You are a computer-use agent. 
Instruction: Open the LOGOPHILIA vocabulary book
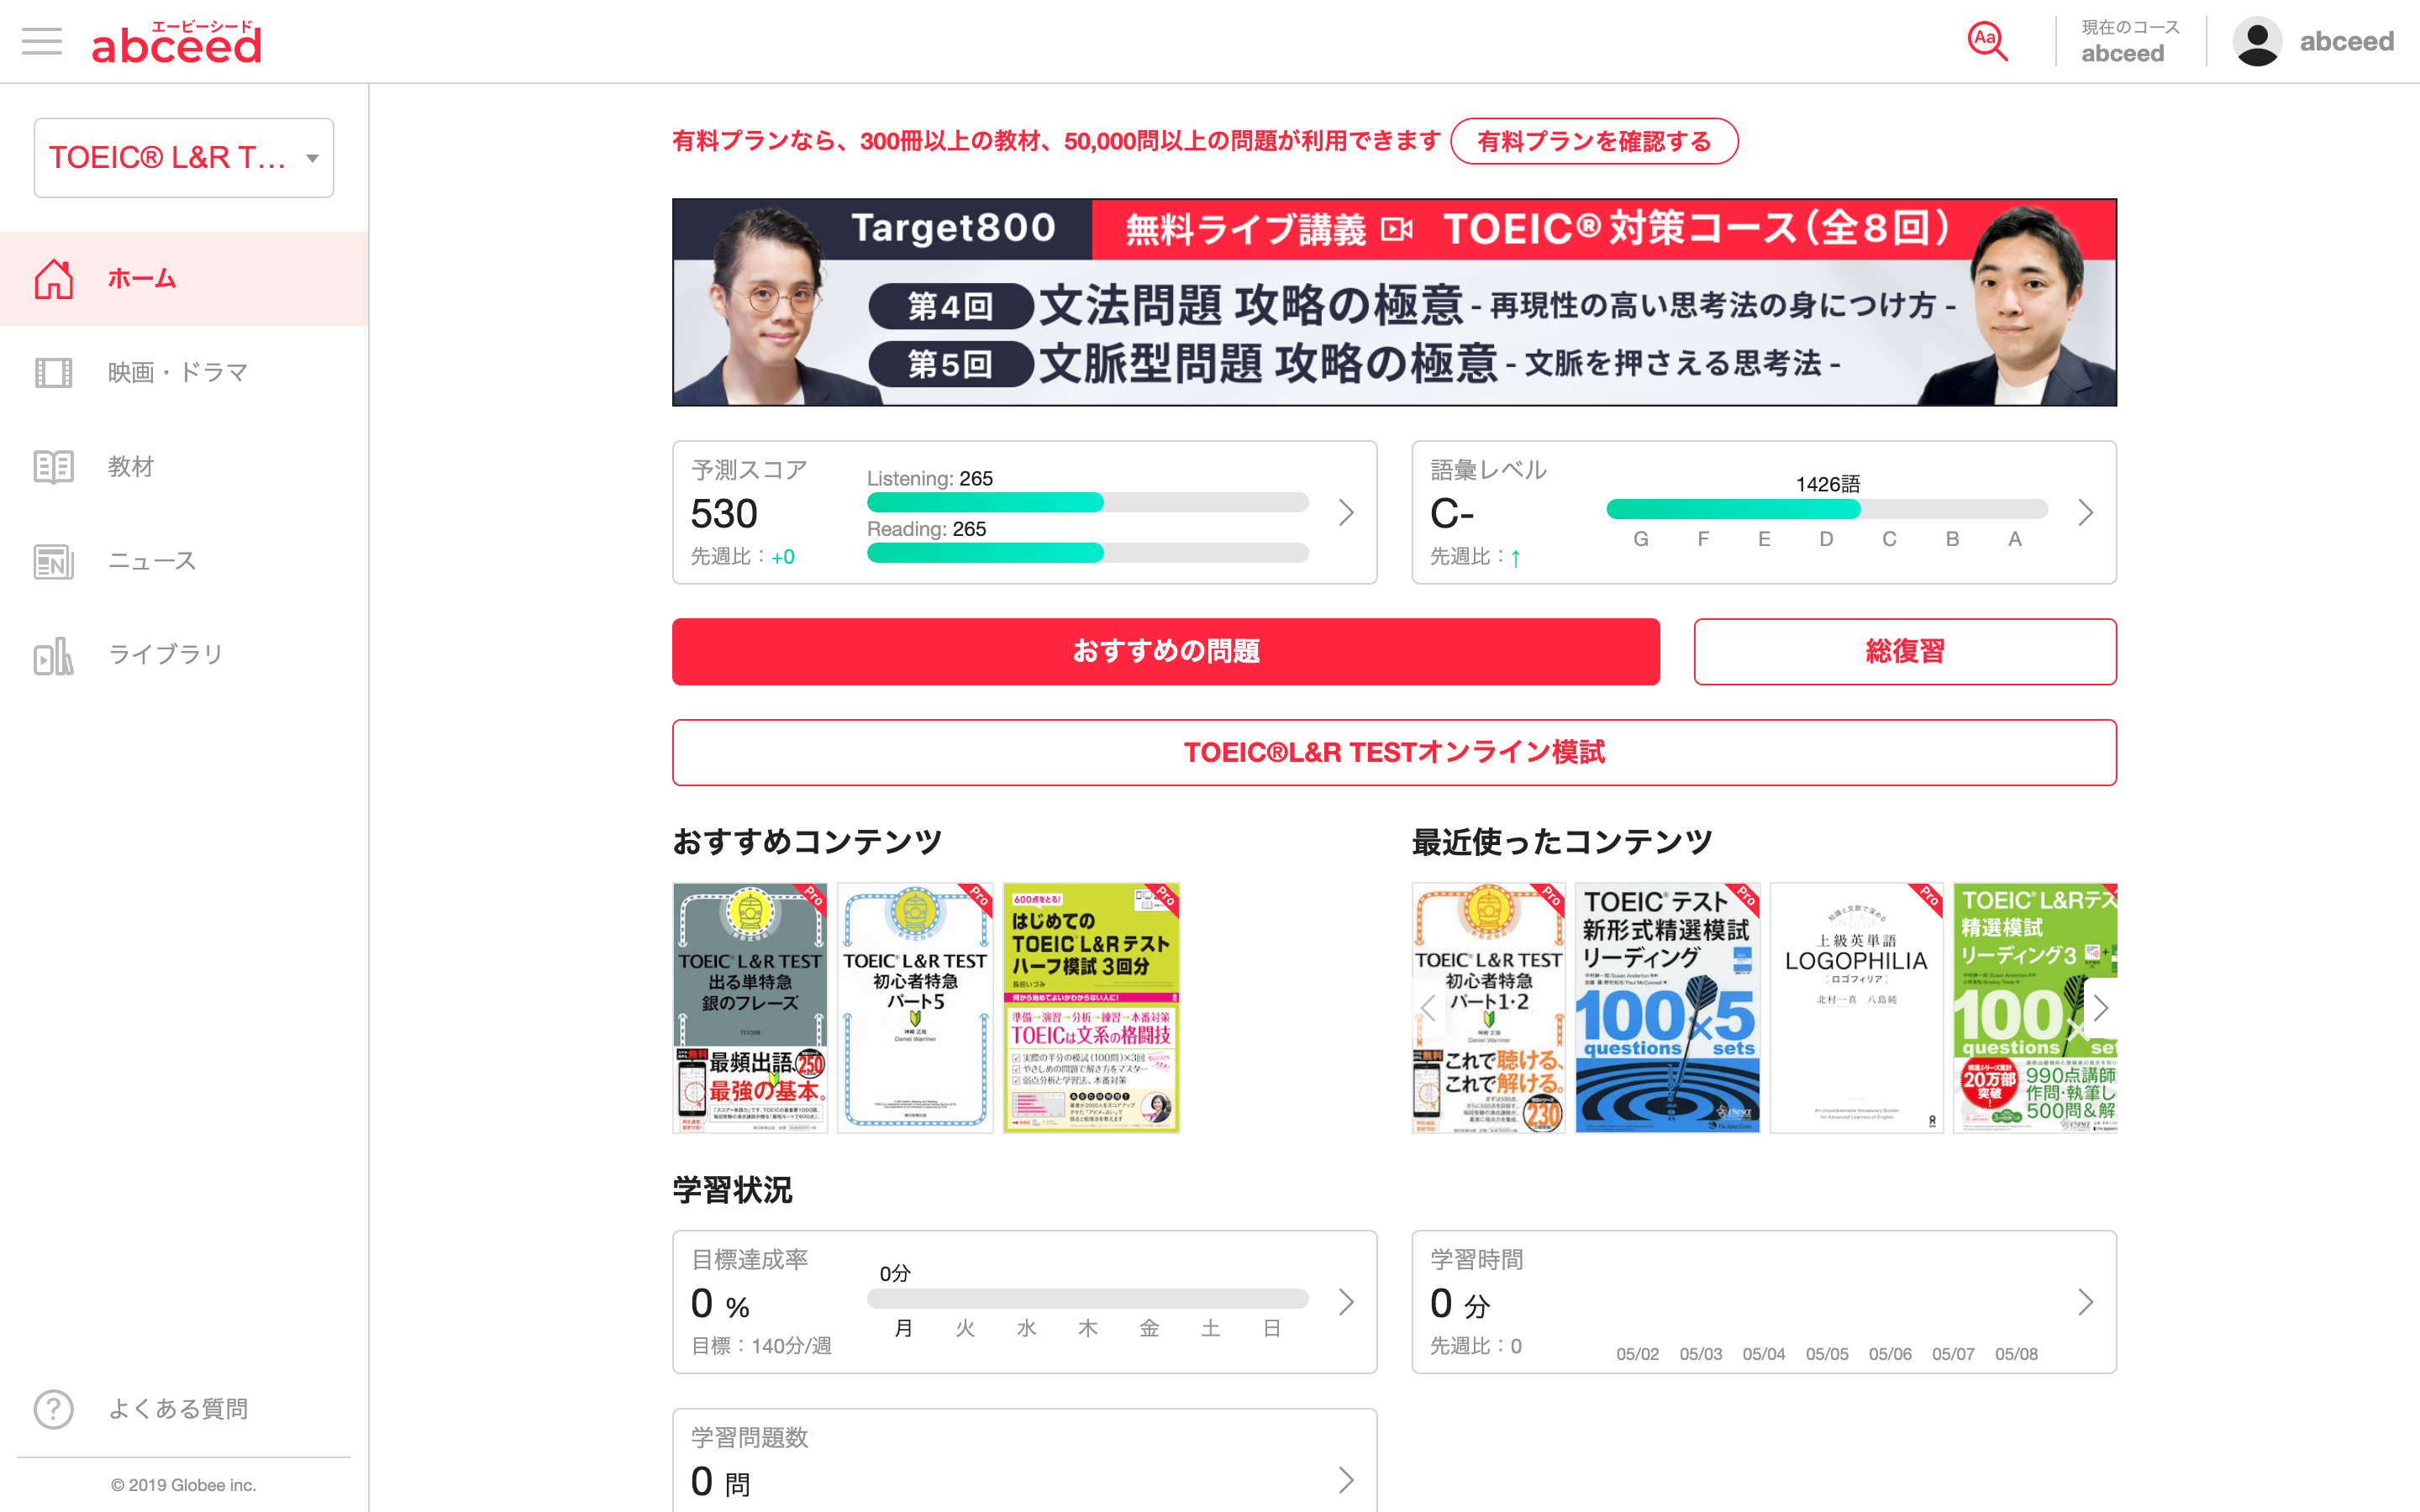1856,1008
